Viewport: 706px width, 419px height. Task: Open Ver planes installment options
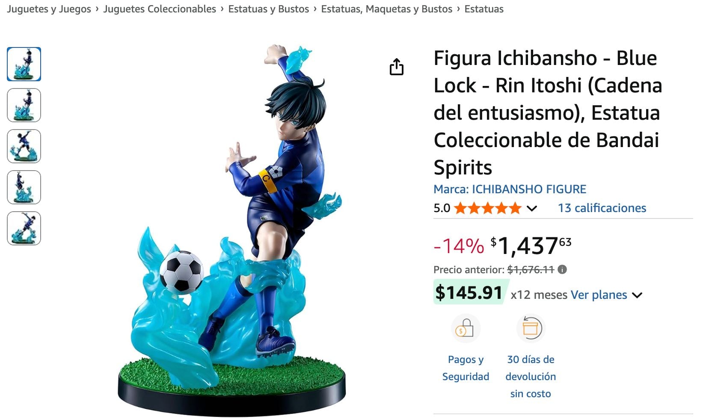[599, 295]
